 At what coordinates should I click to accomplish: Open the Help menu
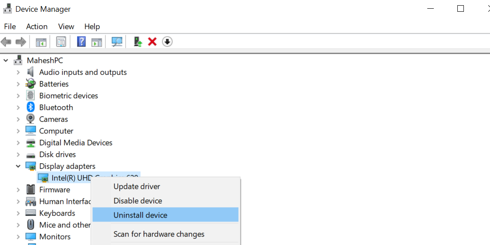click(x=92, y=27)
